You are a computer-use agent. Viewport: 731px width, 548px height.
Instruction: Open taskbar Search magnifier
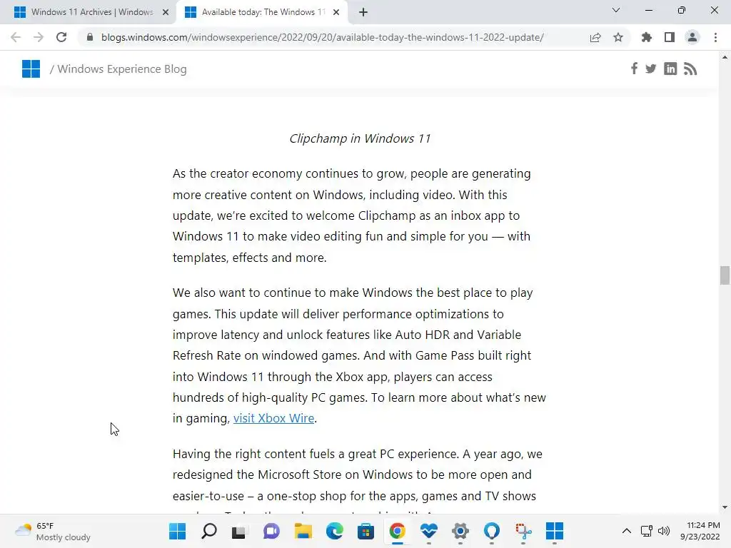209,531
